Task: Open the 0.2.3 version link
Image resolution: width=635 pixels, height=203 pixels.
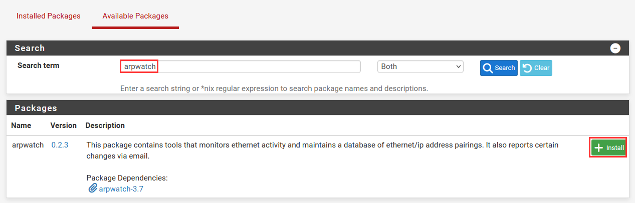Action: pyautogui.click(x=60, y=145)
